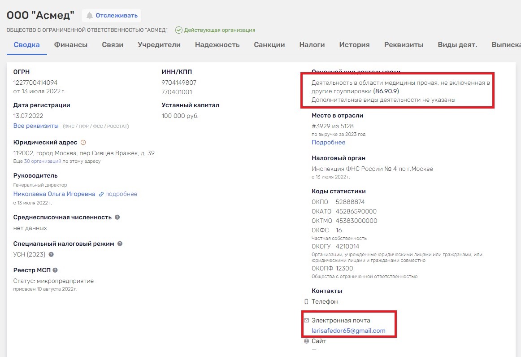Select the ОКОГУ code 4210014

click(x=347, y=246)
